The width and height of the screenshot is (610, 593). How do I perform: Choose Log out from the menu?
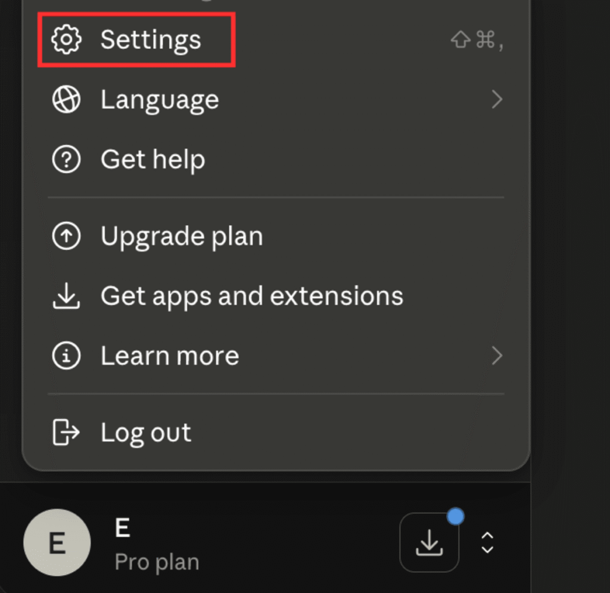pyautogui.click(x=276, y=432)
